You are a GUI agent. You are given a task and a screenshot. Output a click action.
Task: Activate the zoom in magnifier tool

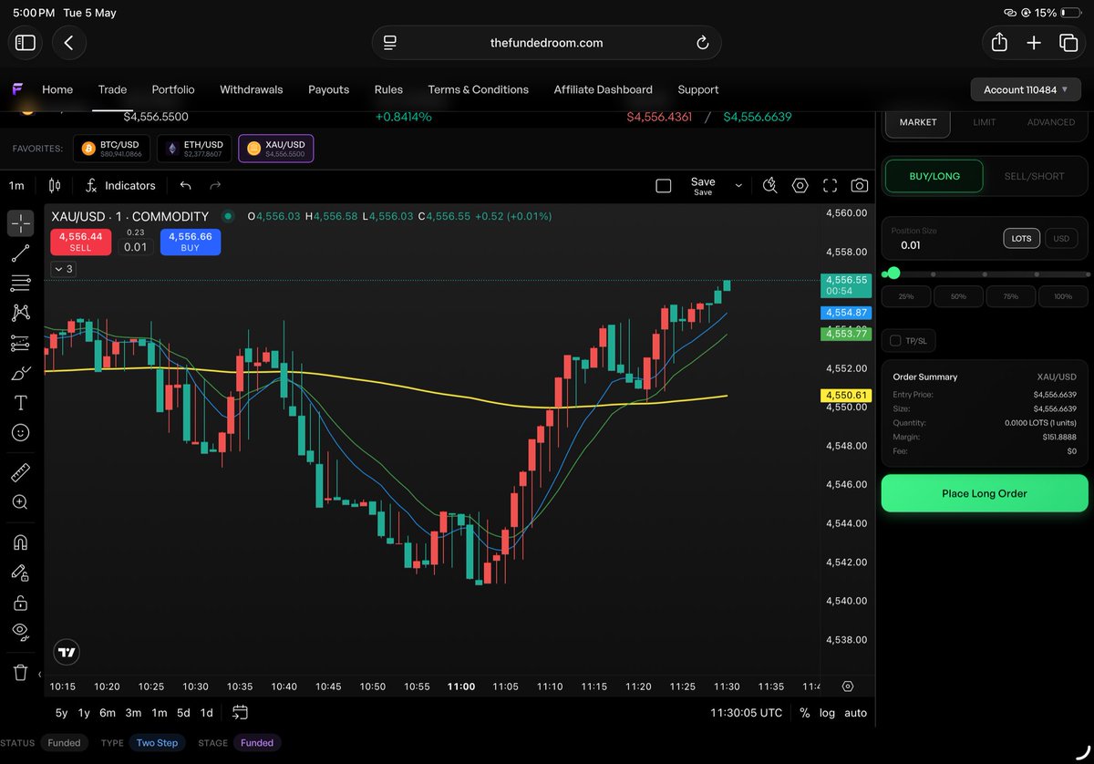click(20, 502)
